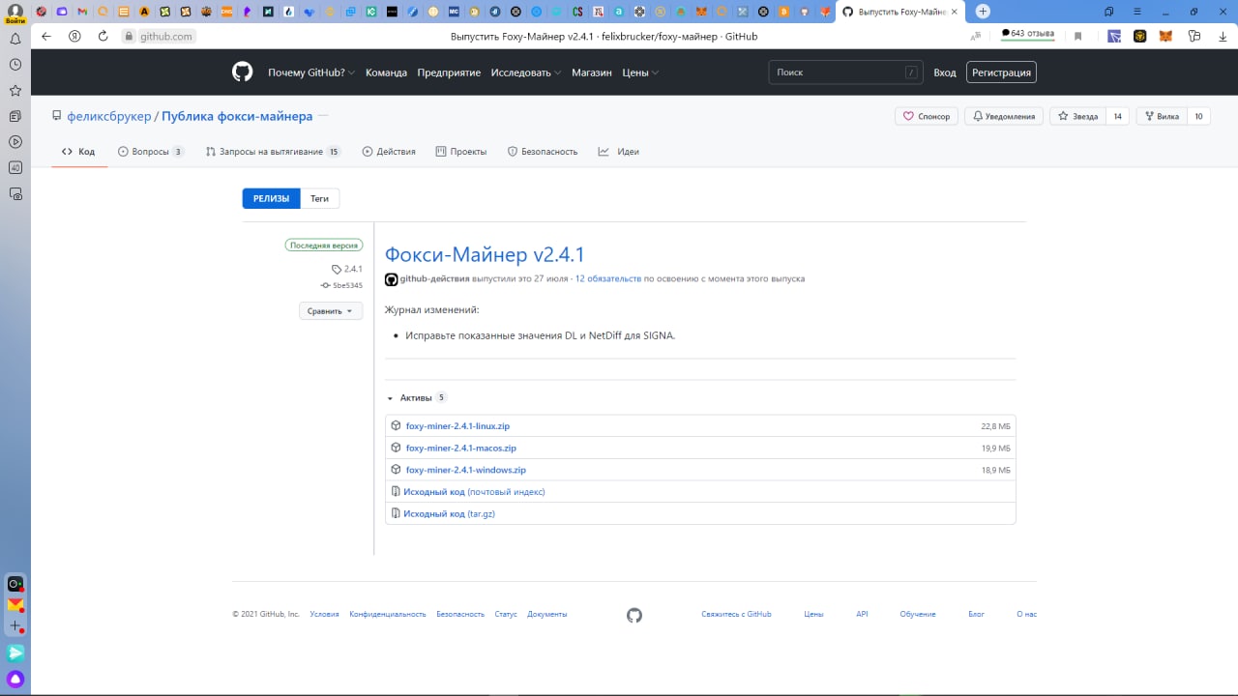This screenshot has height=696, width=1238.
Task: Open the 2.4.1 tag link
Action: tap(347, 269)
